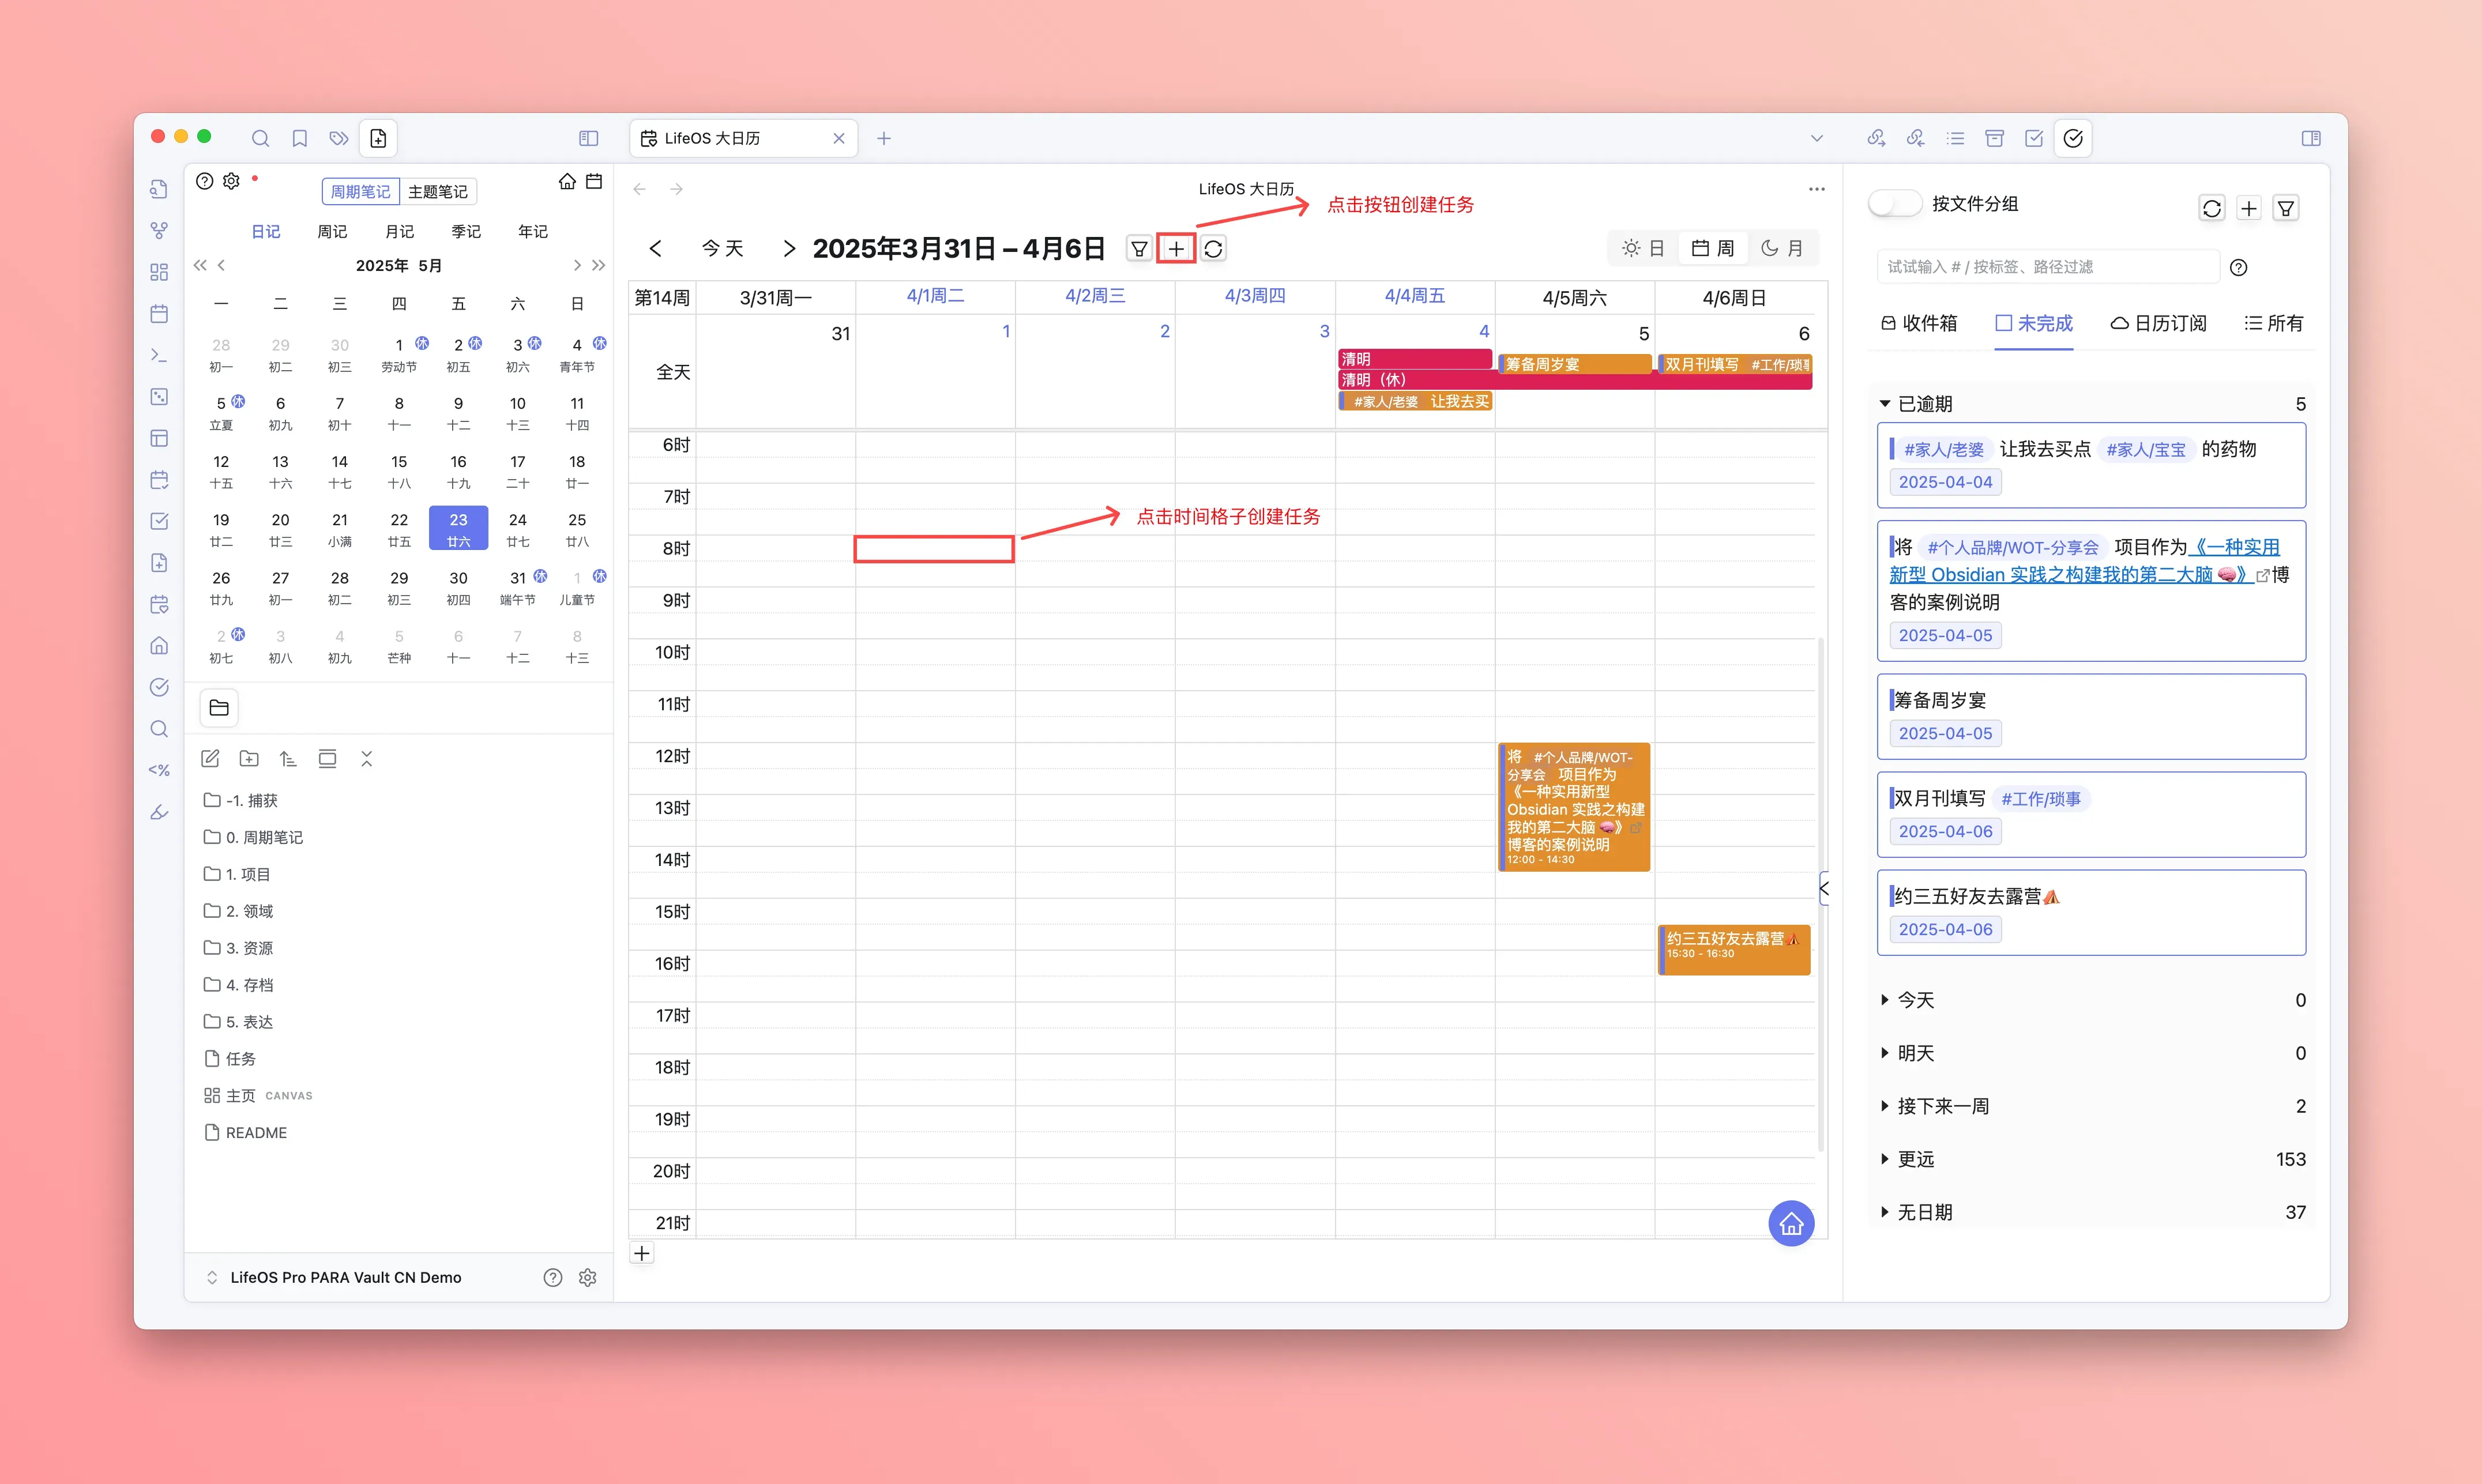Toggle 按文件分组 switch
This screenshot has width=2482, height=1484.
1894,204
